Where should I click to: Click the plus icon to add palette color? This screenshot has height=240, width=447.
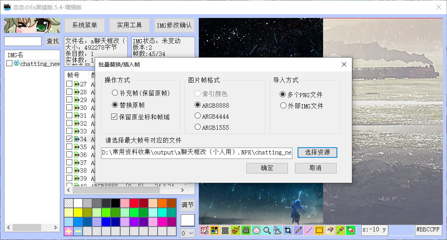pos(69,231)
